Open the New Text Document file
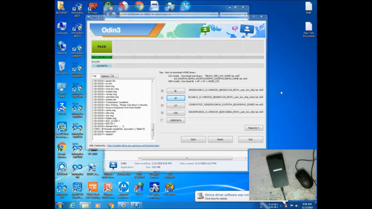 309,30
